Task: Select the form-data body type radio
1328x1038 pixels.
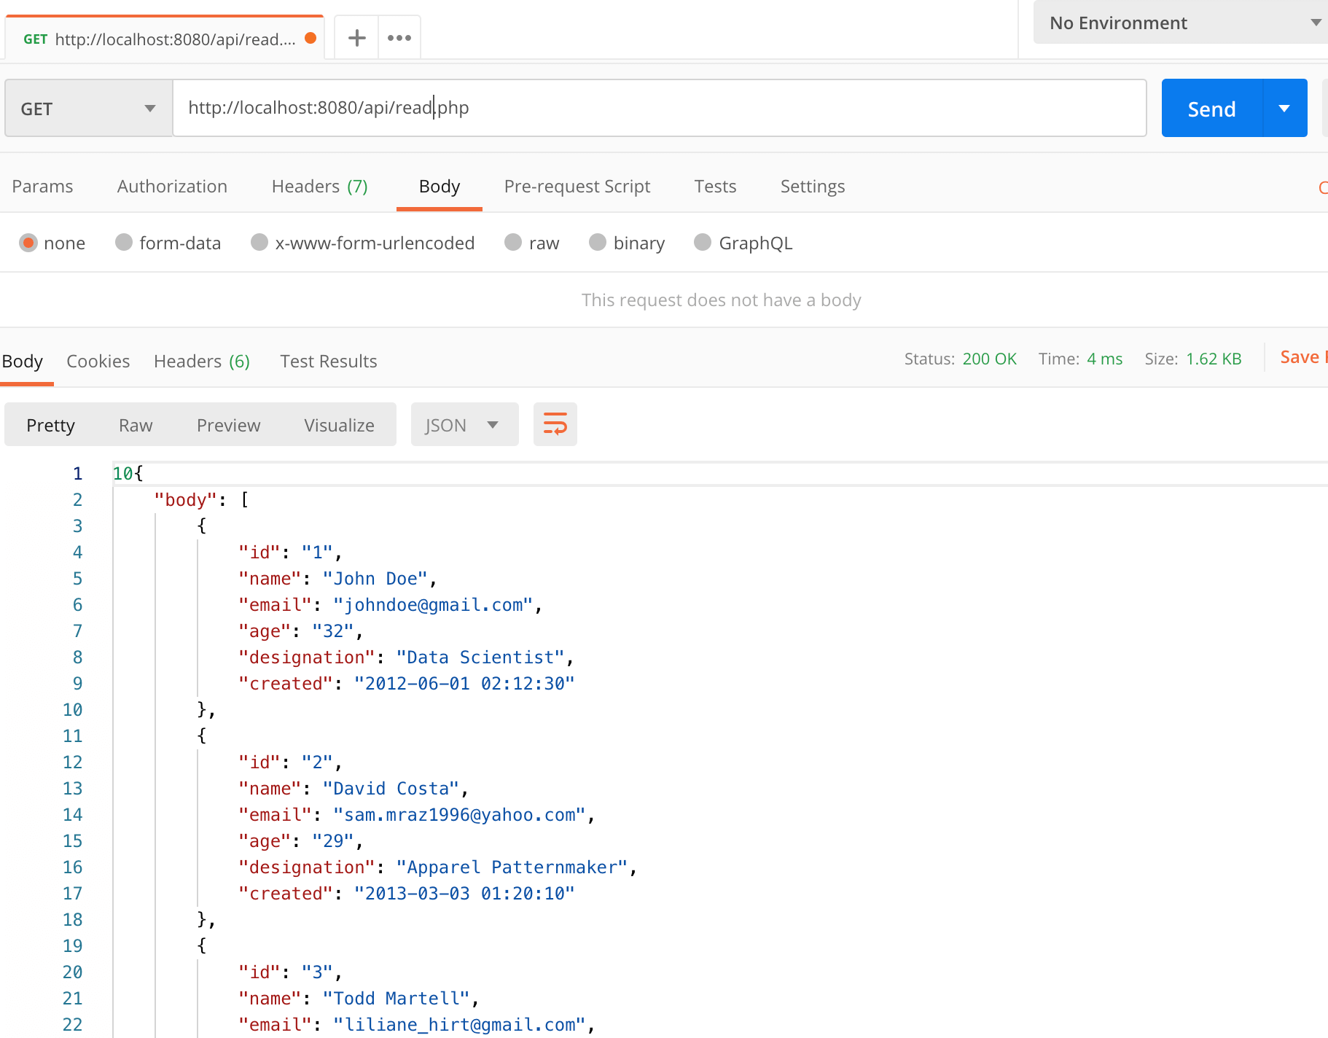Action: (x=124, y=242)
